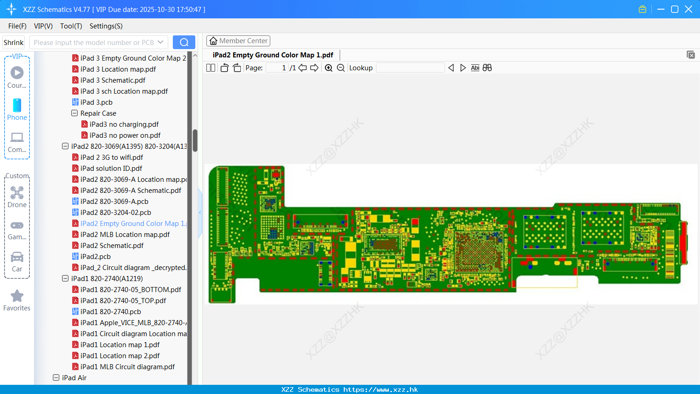Find next lookup result triangle
The width and height of the screenshot is (700, 394).
(463, 68)
